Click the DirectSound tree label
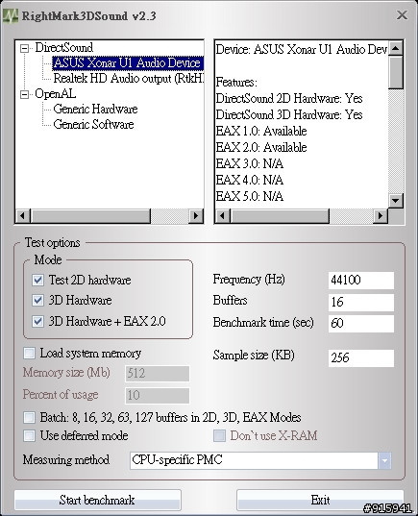The height and width of the screenshot is (516, 418). (x=64, y=48)
